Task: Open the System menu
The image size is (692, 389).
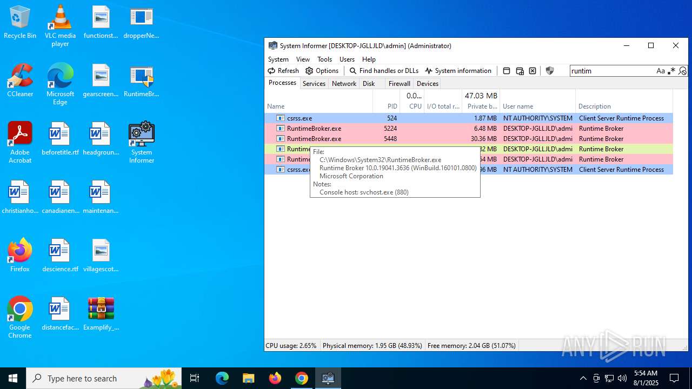Action: point(278,59)
